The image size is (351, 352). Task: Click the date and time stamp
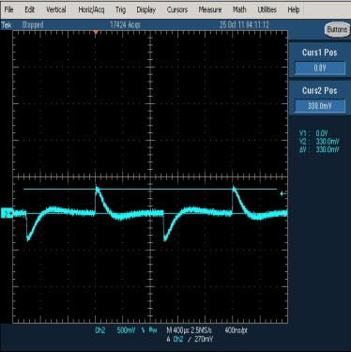(244, 25)
